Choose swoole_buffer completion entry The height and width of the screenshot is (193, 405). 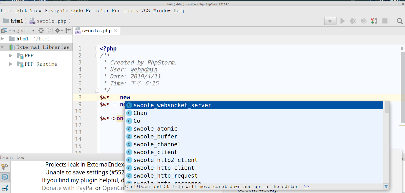click(x=254, y=137)
